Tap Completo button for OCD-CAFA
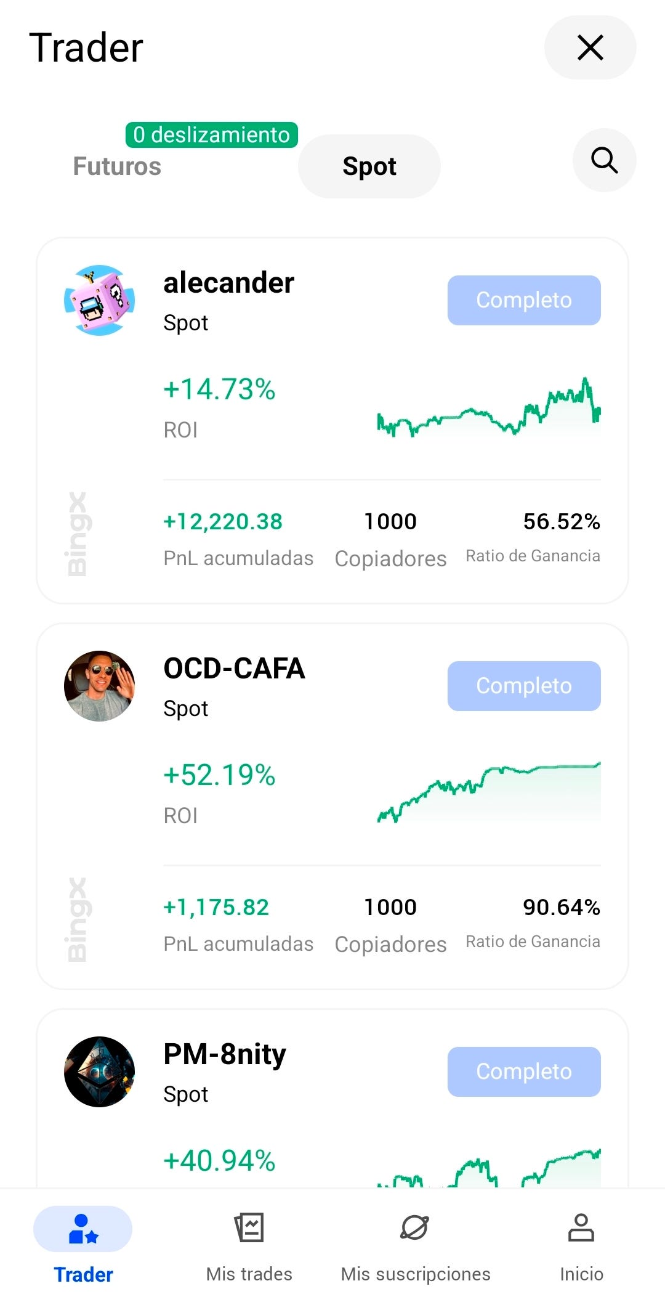 tap(524, 686)
